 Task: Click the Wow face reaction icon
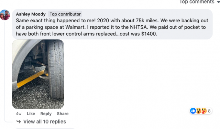(x=198, y=111)
